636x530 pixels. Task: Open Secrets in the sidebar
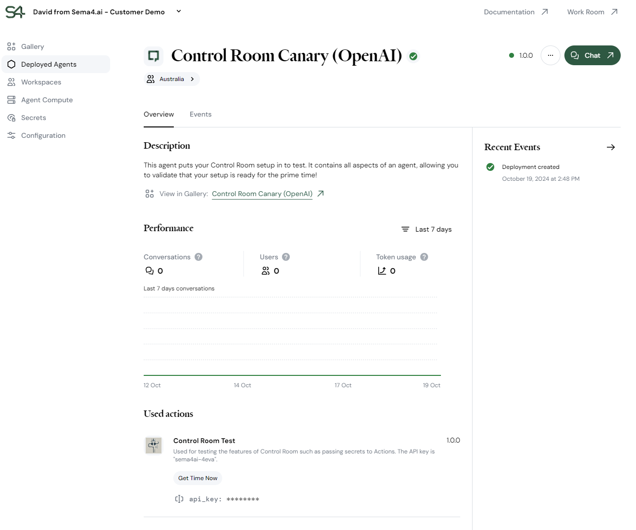56,118
